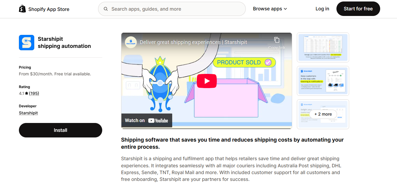
Task: Click the search apps input field
Action: coord(171,9)
